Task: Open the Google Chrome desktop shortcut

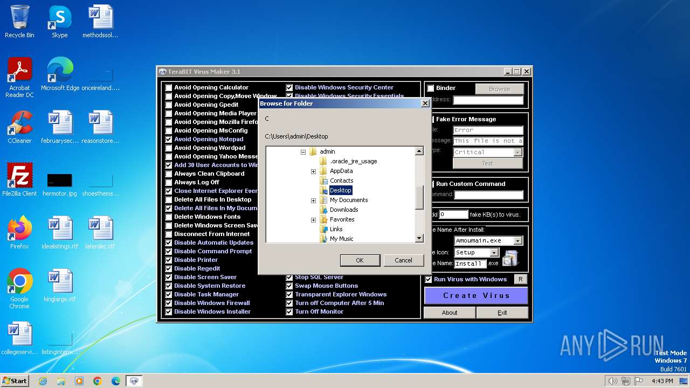Action: pos(19,288)
